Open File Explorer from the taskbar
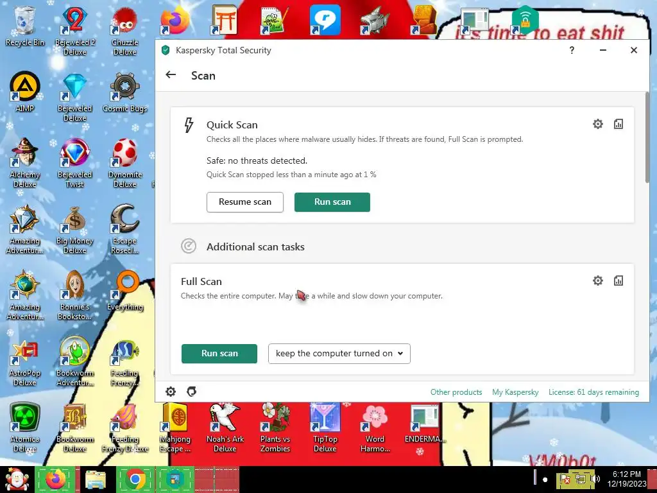This screenshot has width=657, height=493. pyautogui.click(x=96, y=480)
